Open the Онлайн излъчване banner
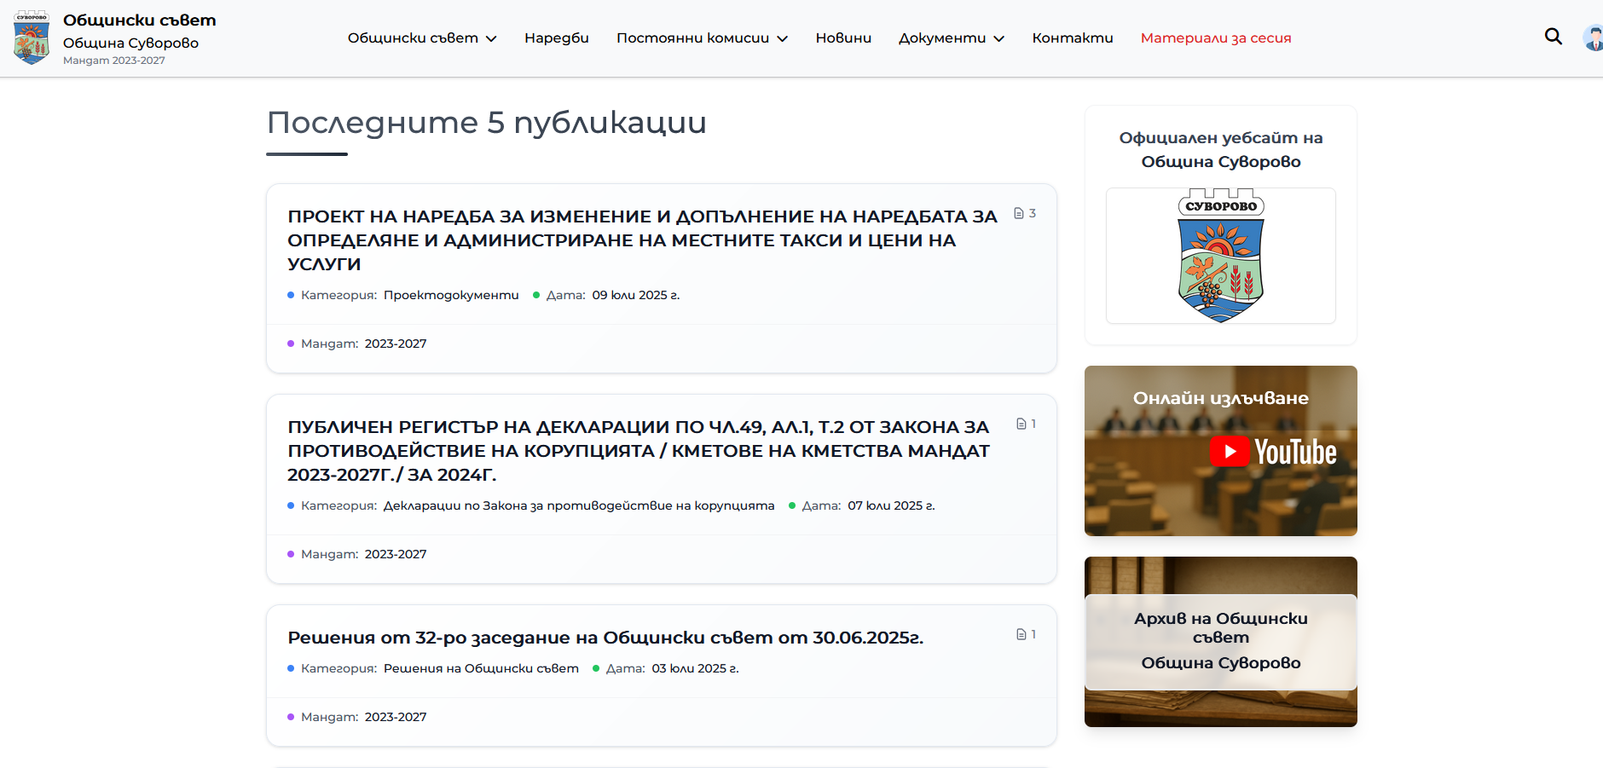The height and width of the screenshot is (768, 1603). click(x=1221, y=451)
